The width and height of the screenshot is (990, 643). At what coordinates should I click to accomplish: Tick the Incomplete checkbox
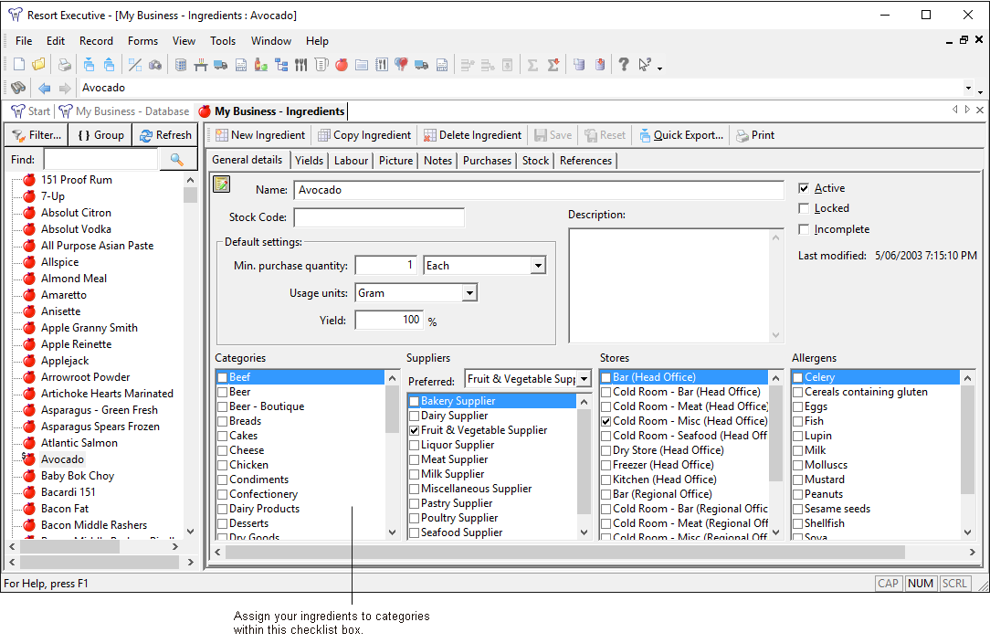804,229
